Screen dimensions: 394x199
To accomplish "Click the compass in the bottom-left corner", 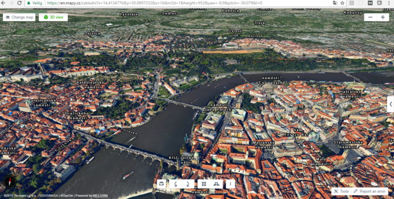I will (9, 182).
